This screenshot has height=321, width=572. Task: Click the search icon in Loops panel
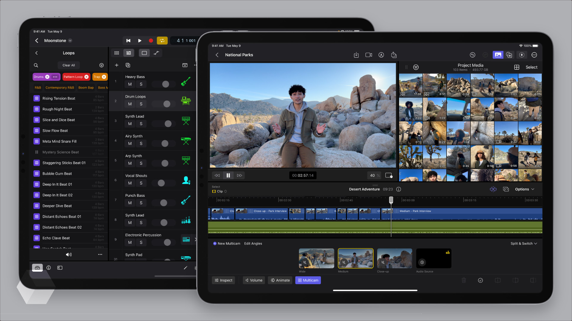[x=36, y=65]
